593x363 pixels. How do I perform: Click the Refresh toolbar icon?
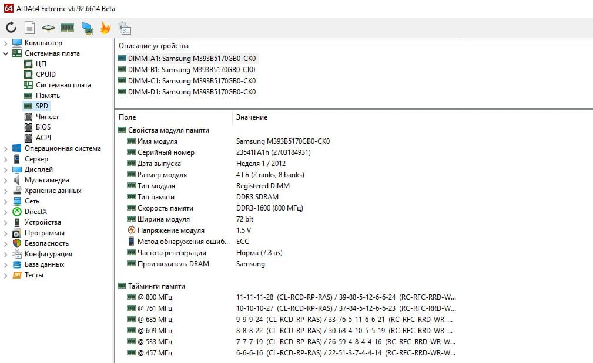(11, 27)
